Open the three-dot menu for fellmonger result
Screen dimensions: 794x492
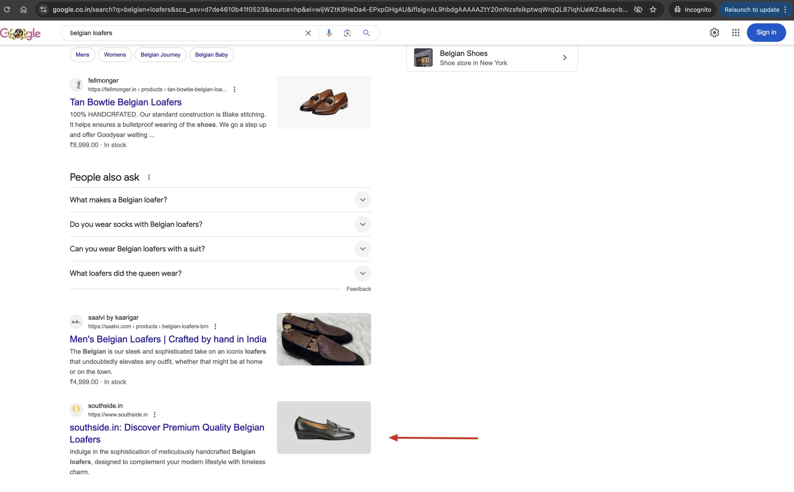(235, 89)
